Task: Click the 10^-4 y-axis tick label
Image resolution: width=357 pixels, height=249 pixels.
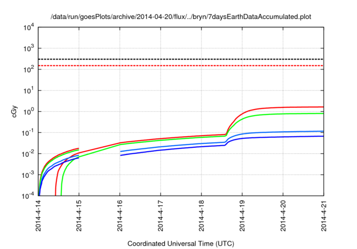Action: [27, 196]
